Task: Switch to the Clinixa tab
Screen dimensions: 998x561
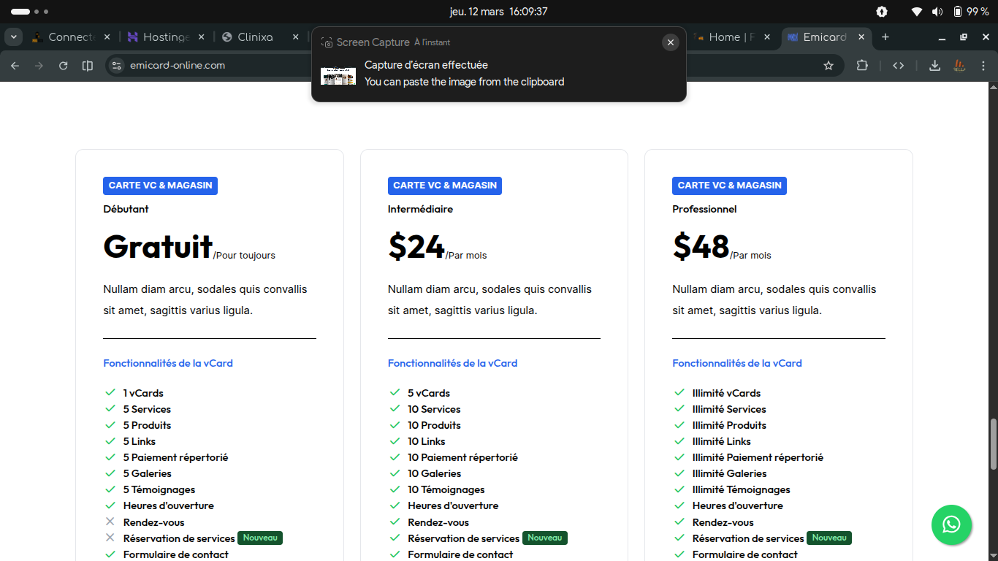Action: [x=255, y=37]
